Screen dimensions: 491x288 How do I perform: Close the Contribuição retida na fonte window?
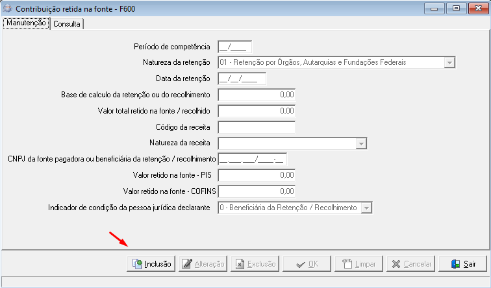[x=478, y=8]
